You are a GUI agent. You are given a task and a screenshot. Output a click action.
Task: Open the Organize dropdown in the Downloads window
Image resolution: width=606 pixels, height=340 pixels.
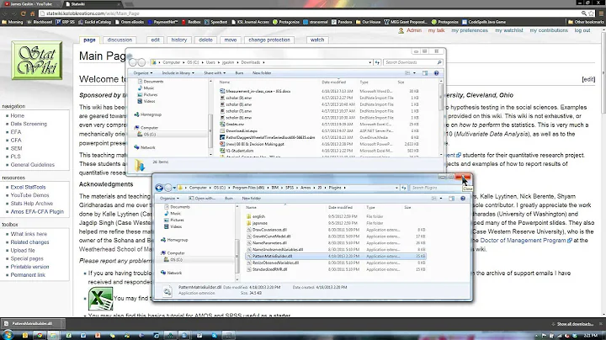pyautogui.click(x=143, y=73)
